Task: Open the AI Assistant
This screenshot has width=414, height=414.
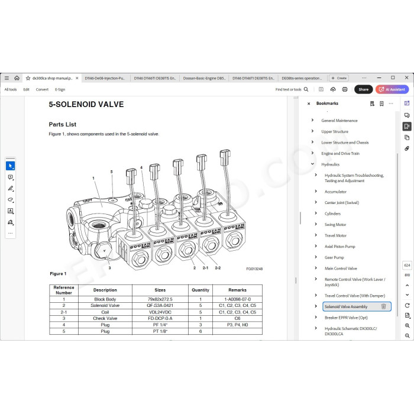Action: tap(392, 89)
